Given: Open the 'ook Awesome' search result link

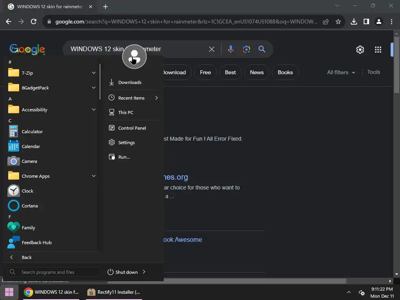Looking at the screenshot, I should click(x=183, y=240).
